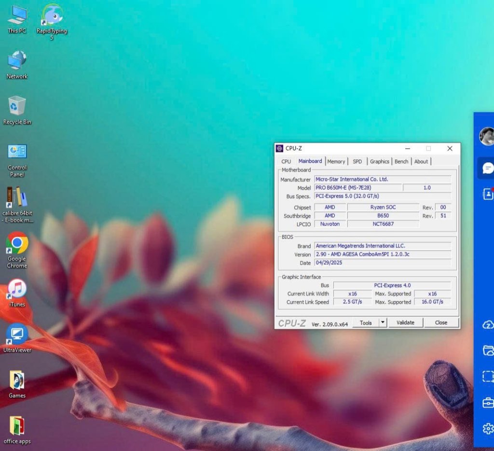Image resolution: width=494 pixels, height=451 pixels.
Task: Click the BIOS Version field
Action: tap(383, 254)
